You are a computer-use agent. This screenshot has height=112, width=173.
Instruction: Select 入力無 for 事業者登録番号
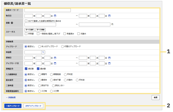click(51, 91)
